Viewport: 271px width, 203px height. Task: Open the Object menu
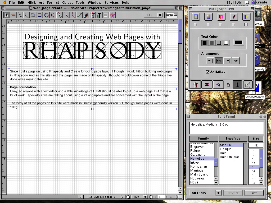tap(67, 3)
